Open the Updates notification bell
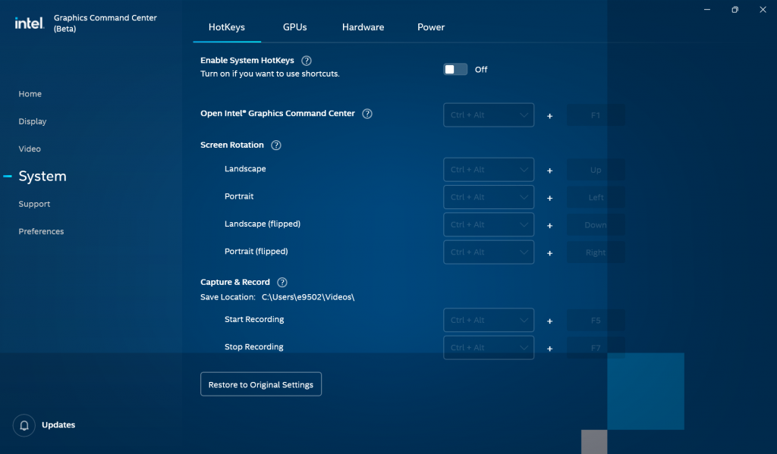The image size is (777, 454). point(24,425)
